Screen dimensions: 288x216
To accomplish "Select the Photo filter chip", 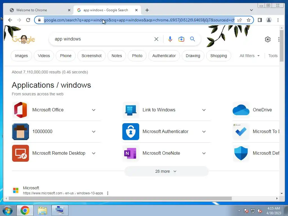I will coord(137,56).
